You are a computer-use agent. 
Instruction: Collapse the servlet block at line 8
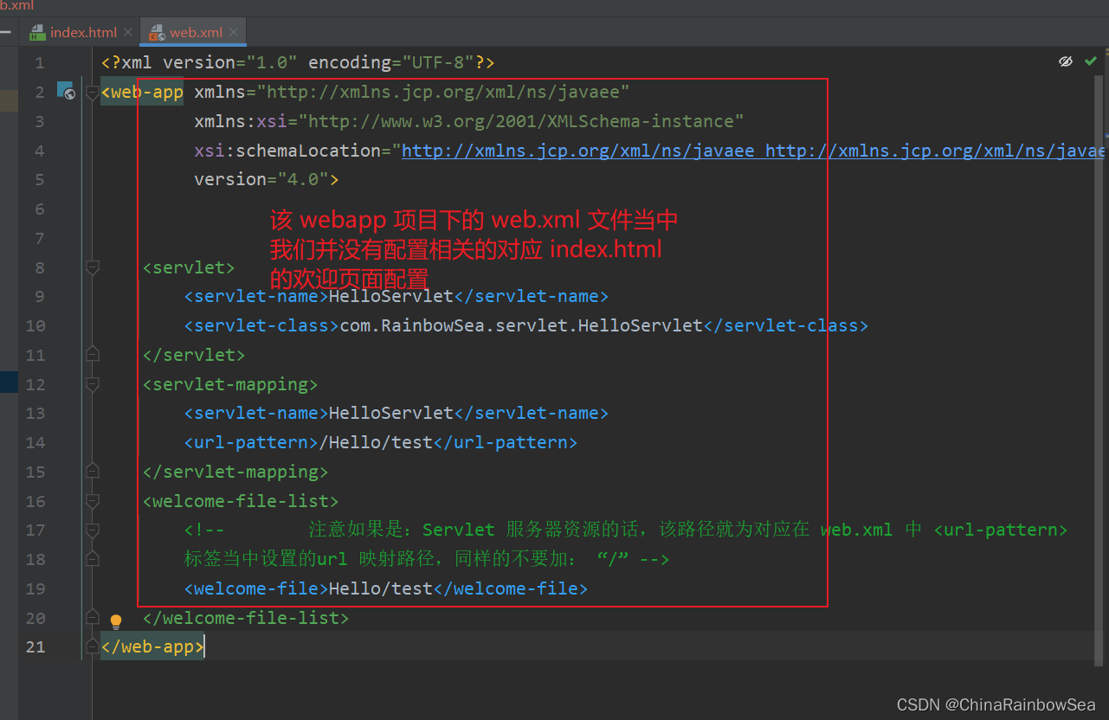tap(93, 267)
